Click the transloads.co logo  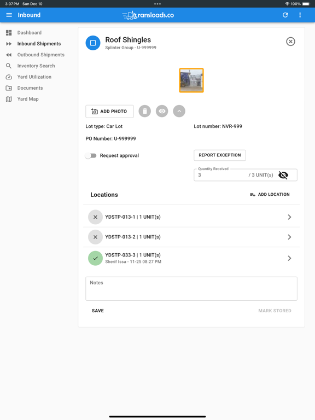coord(148,15)
